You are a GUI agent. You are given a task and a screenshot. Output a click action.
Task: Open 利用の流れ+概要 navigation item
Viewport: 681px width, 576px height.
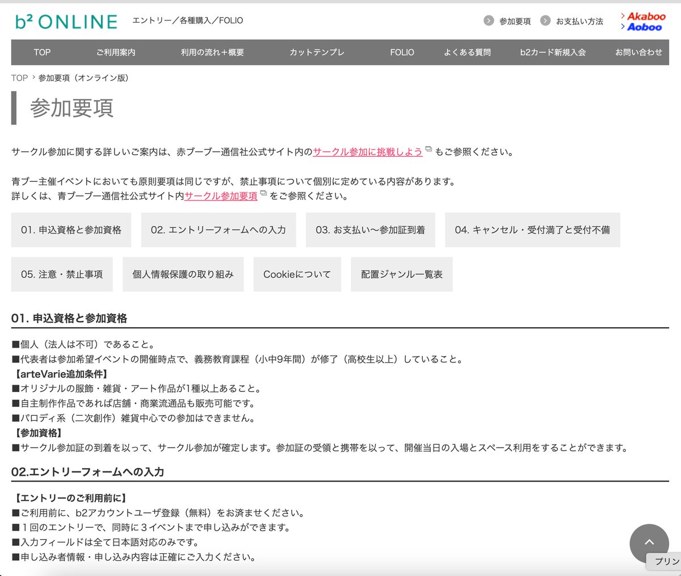[212, 52]
